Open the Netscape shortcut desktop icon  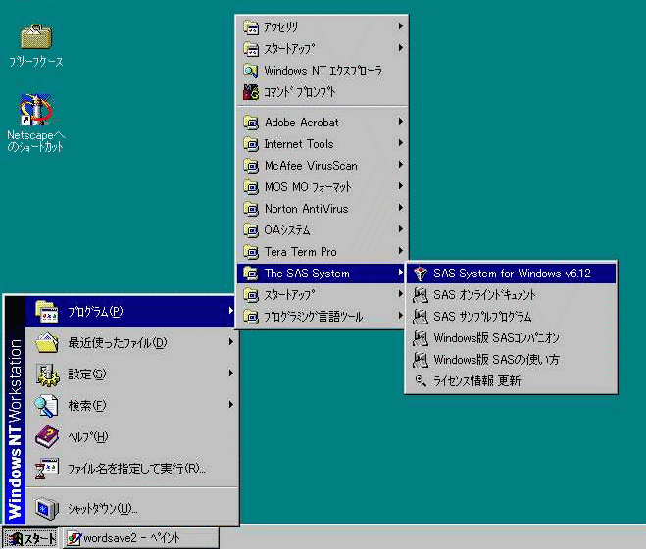point(36,111)
